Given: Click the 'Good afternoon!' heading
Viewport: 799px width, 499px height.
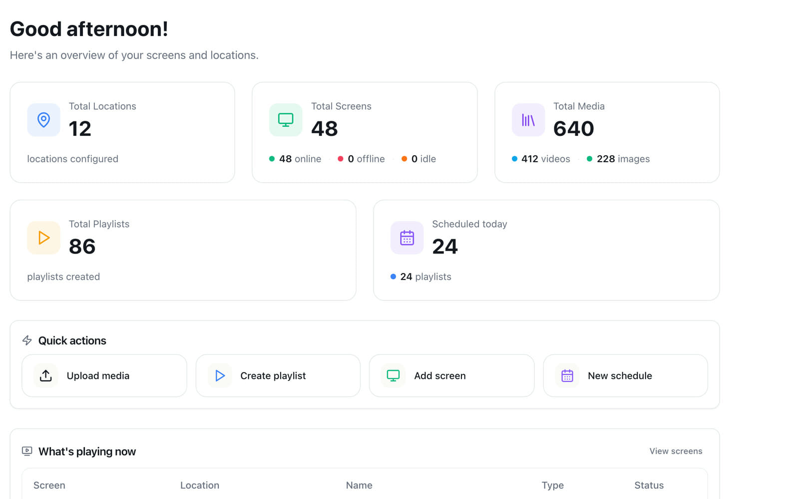Looking at the screenshot, I should (89, 29).
